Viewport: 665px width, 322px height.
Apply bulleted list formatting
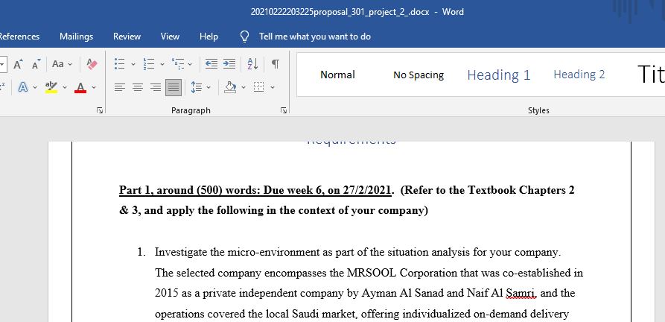[120, 64]
